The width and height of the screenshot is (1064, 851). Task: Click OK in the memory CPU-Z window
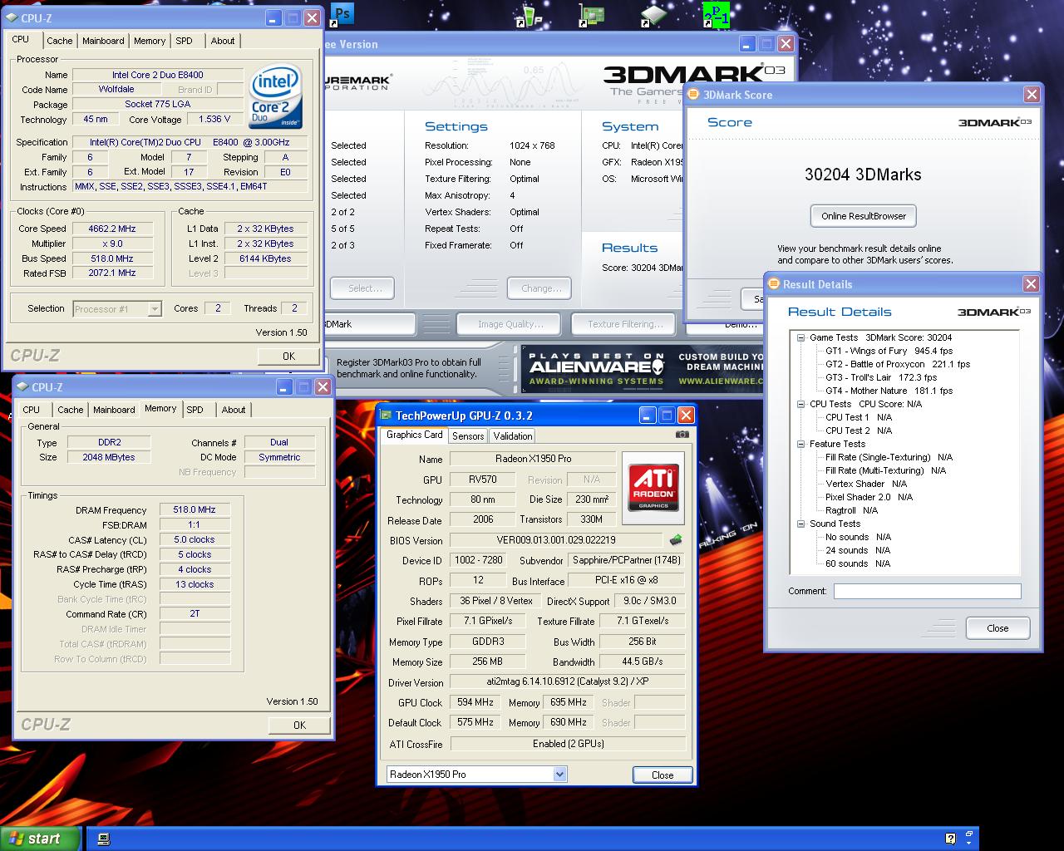point(299,725)
